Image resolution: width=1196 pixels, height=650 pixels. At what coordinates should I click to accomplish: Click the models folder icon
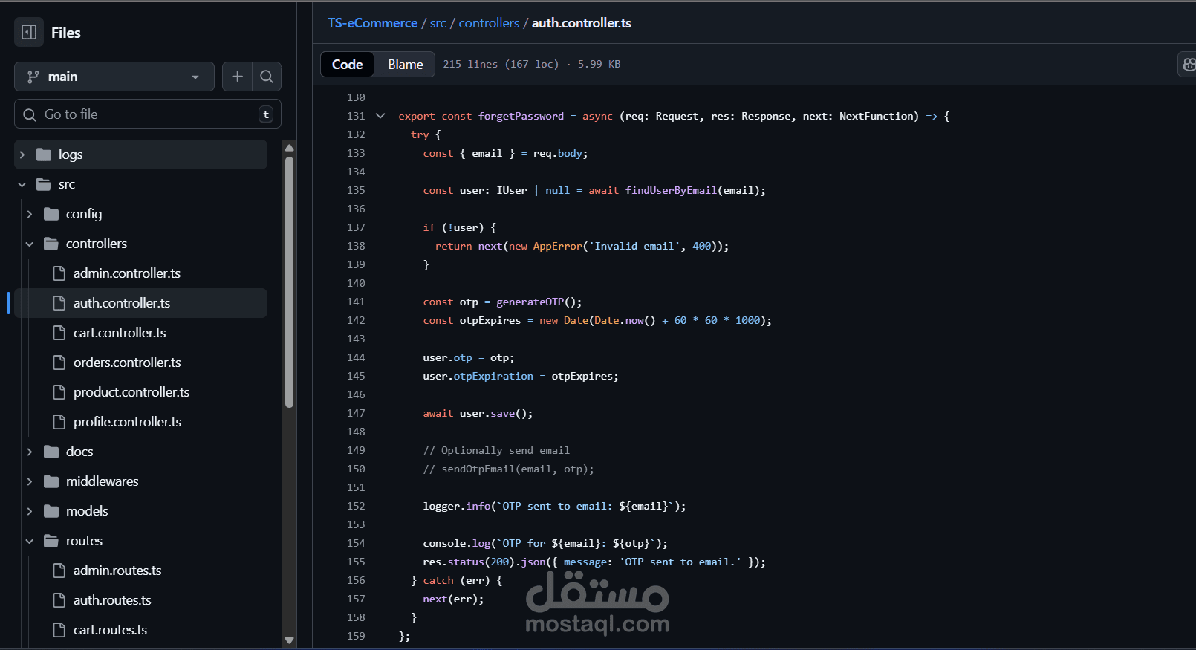51,511
